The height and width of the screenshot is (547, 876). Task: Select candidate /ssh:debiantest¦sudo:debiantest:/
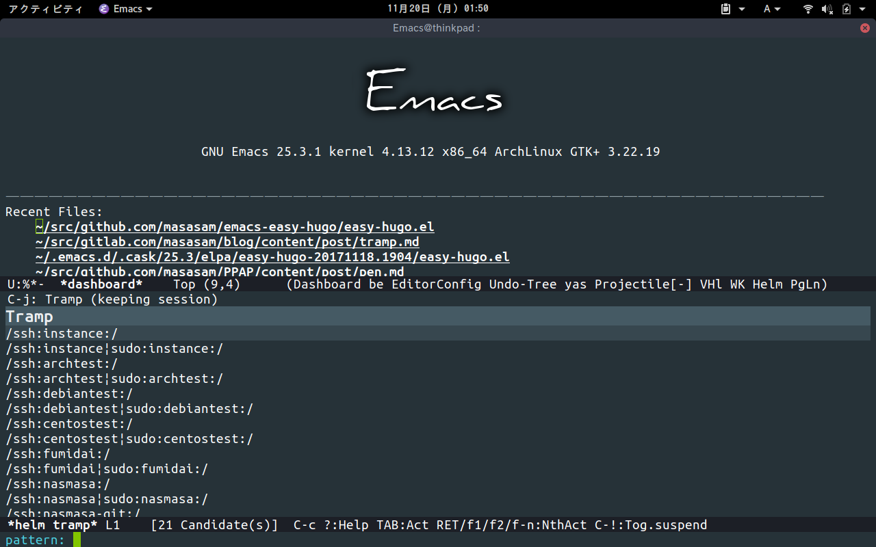point(130,409)
